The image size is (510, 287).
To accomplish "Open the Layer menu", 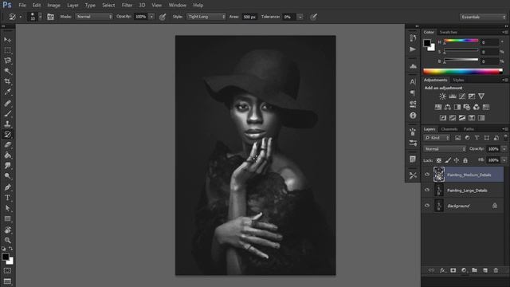I will [73, 6].
